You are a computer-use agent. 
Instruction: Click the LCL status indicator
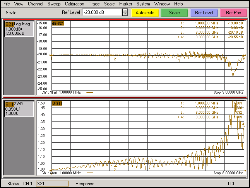point(232,184)
